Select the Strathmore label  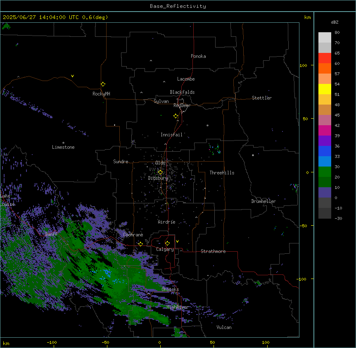(213, 251)
